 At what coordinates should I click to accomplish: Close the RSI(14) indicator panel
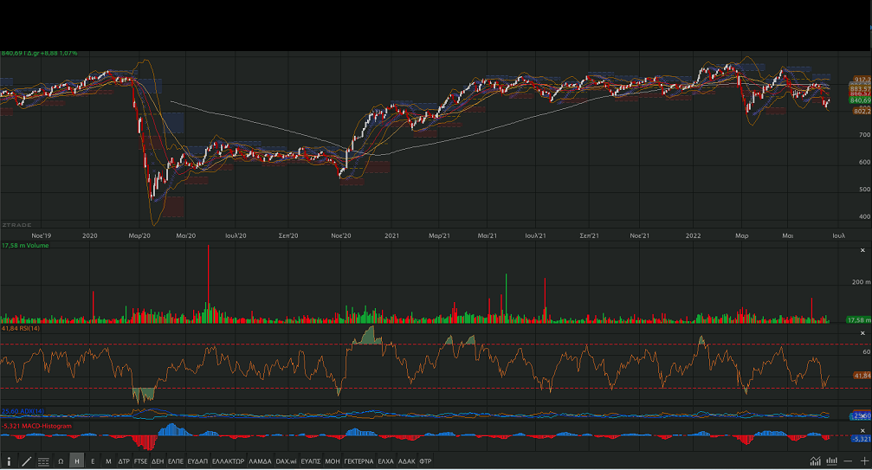pos(861,333)
